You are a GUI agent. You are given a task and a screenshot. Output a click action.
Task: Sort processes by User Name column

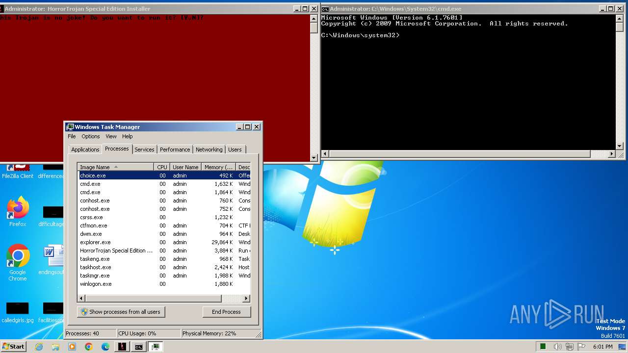(185, 167)
